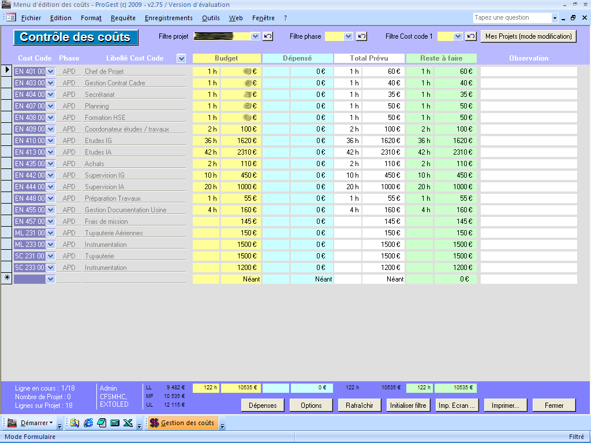Open the notepad icon in bottom toolbar

point(102,423)
